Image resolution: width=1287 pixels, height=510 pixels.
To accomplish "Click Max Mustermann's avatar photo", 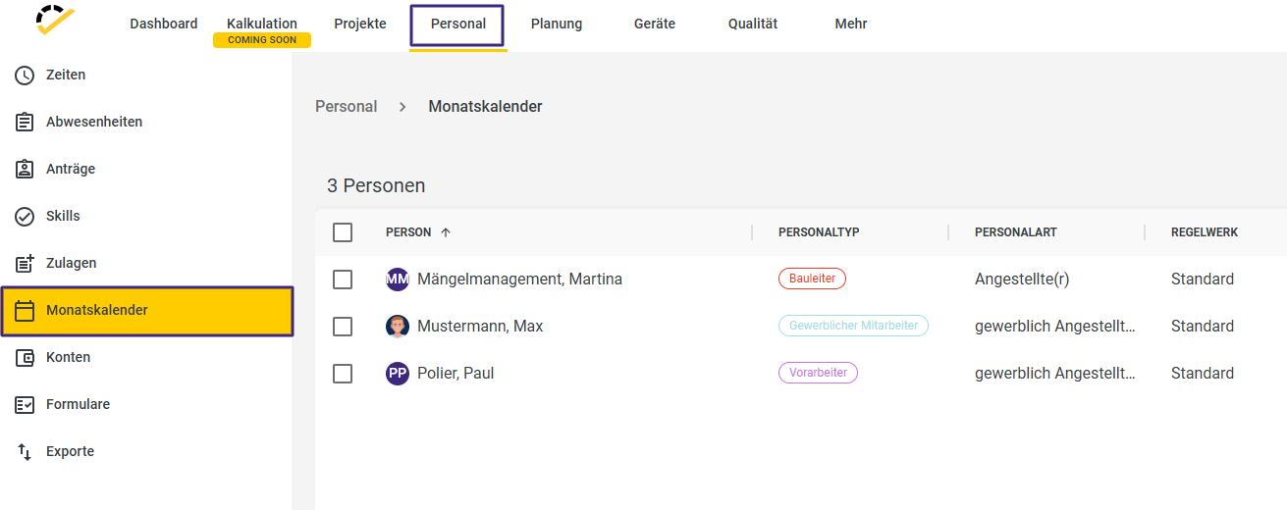I will click(x=398, y=327).
